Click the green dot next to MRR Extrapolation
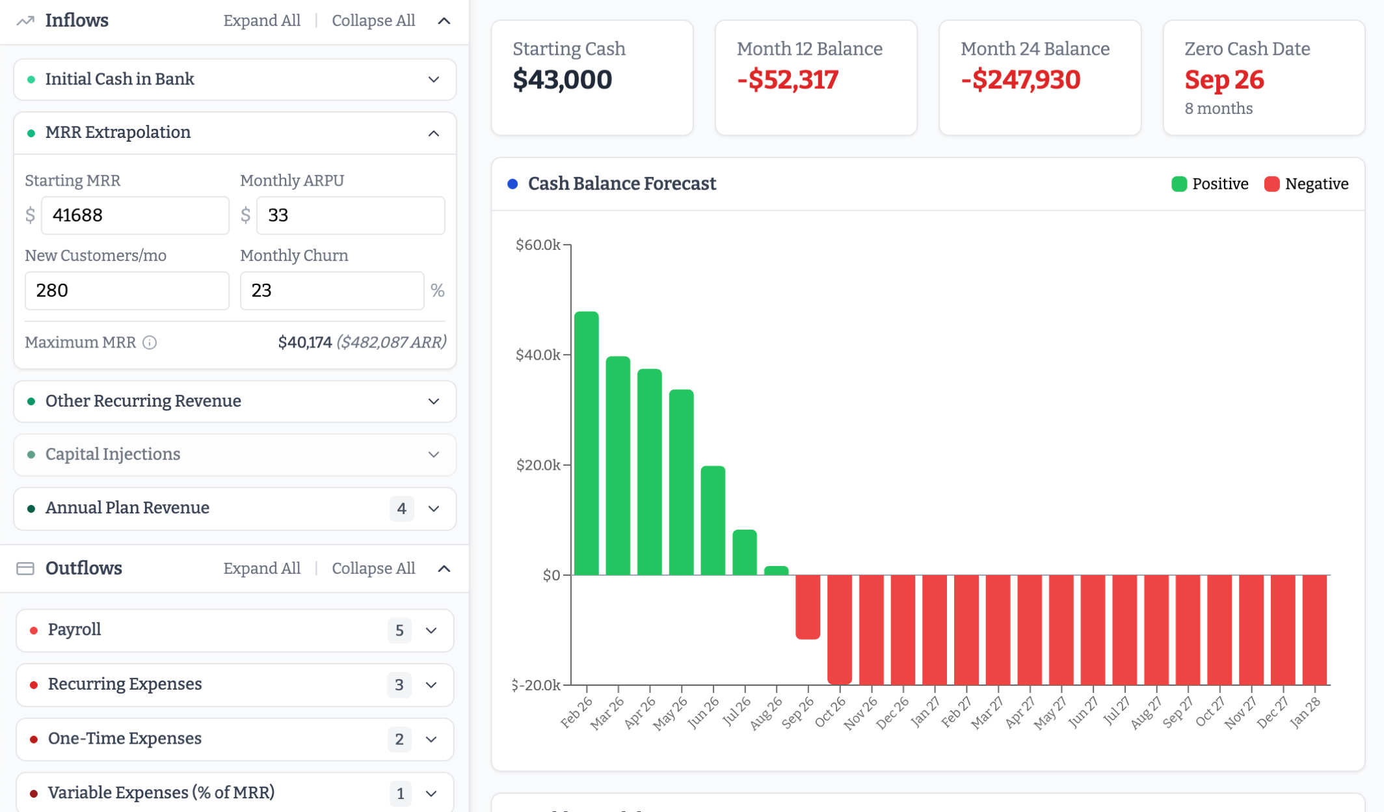Image resolution: width=1384 pixels, height=812 pixels. point(31,133)
